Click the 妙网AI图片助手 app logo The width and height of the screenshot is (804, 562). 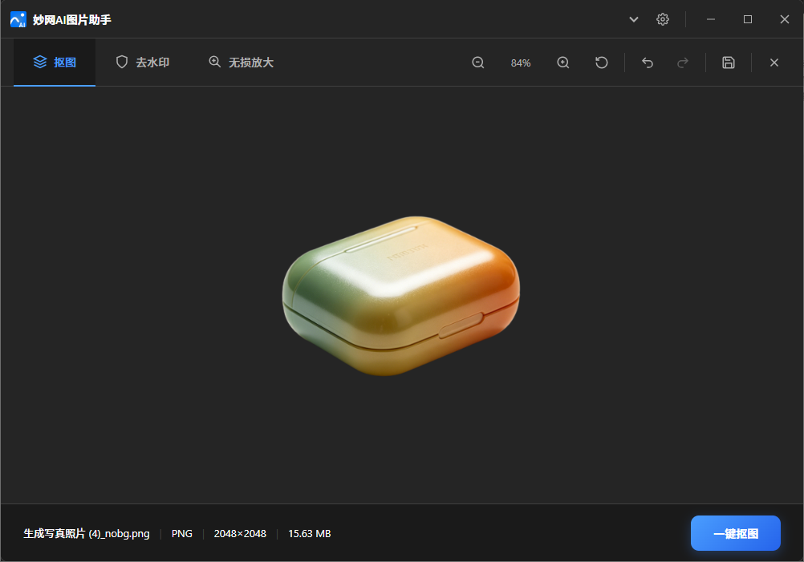click(x=18, y=19)
